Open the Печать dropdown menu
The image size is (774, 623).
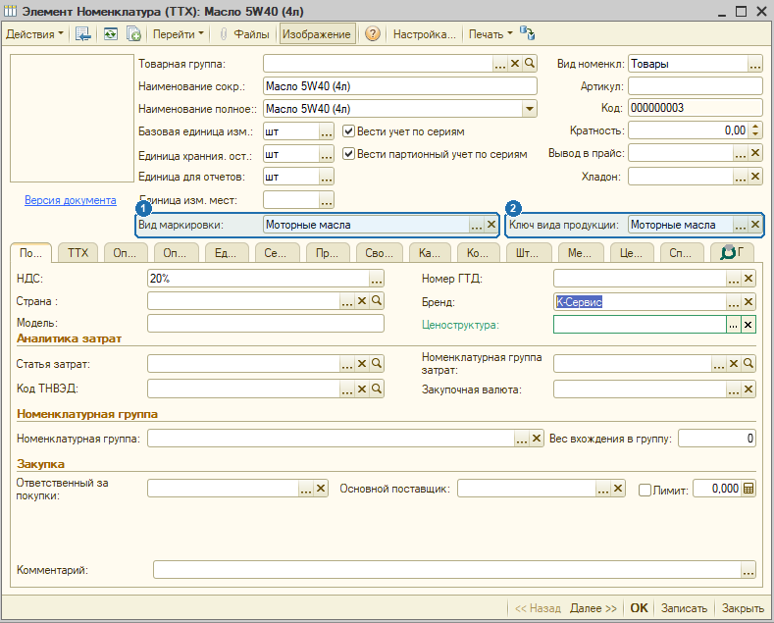coord(490,34)
